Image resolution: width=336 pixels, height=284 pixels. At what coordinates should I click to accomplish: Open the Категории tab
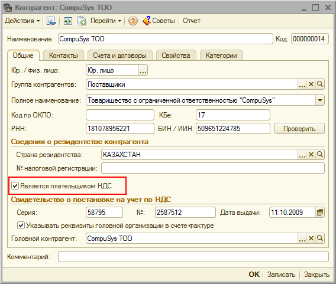(221, 56)
